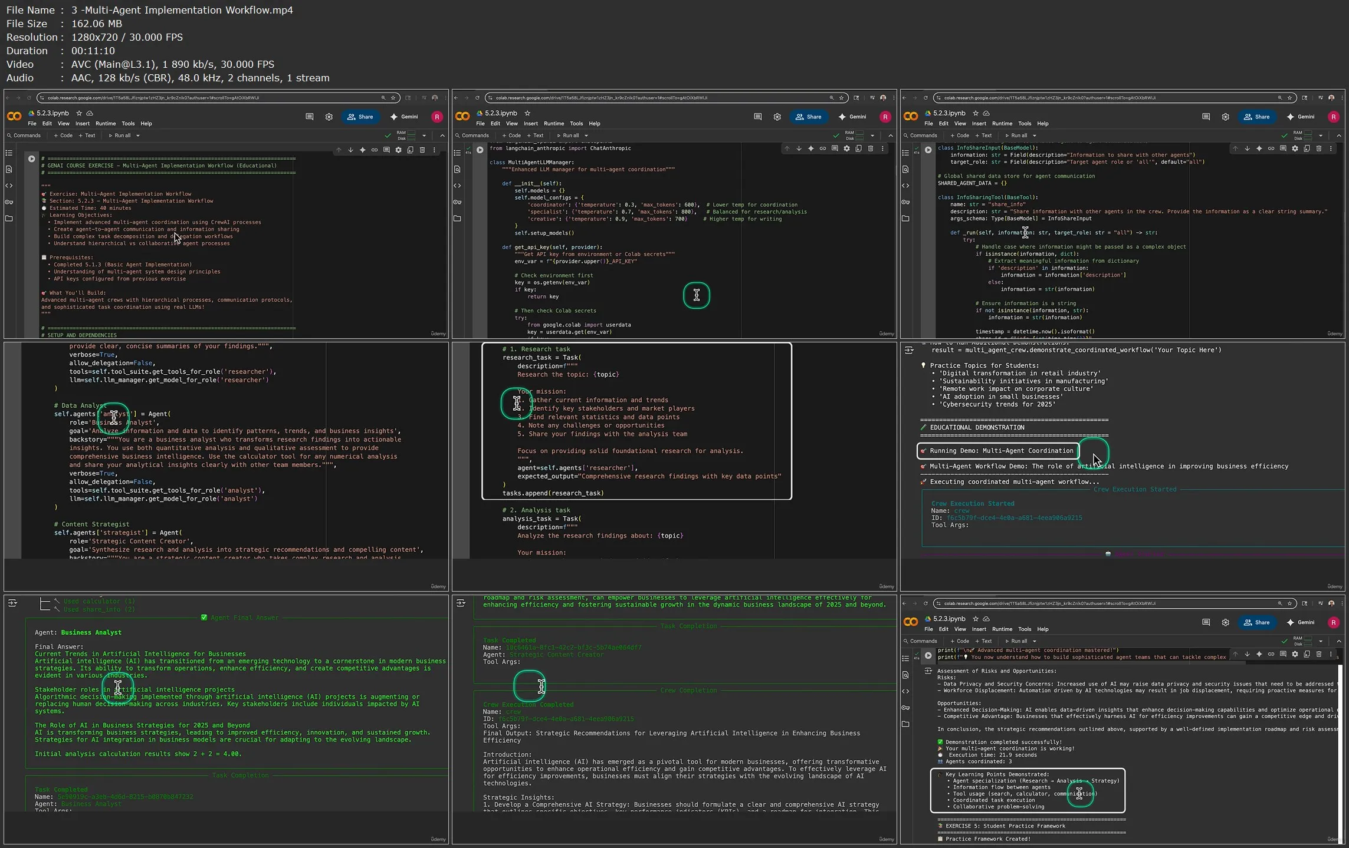Copy cell link in GENAI COURSE cell toolbar
1349x848 pixels.
tap(374, 150)
